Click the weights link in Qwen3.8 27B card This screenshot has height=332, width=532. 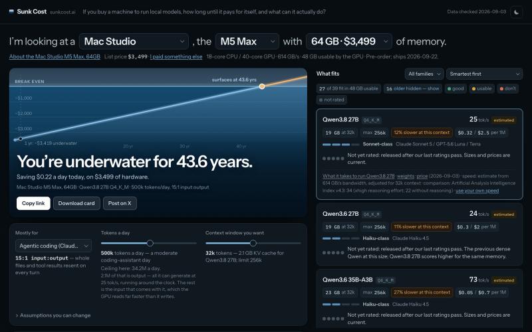point(406,176)
